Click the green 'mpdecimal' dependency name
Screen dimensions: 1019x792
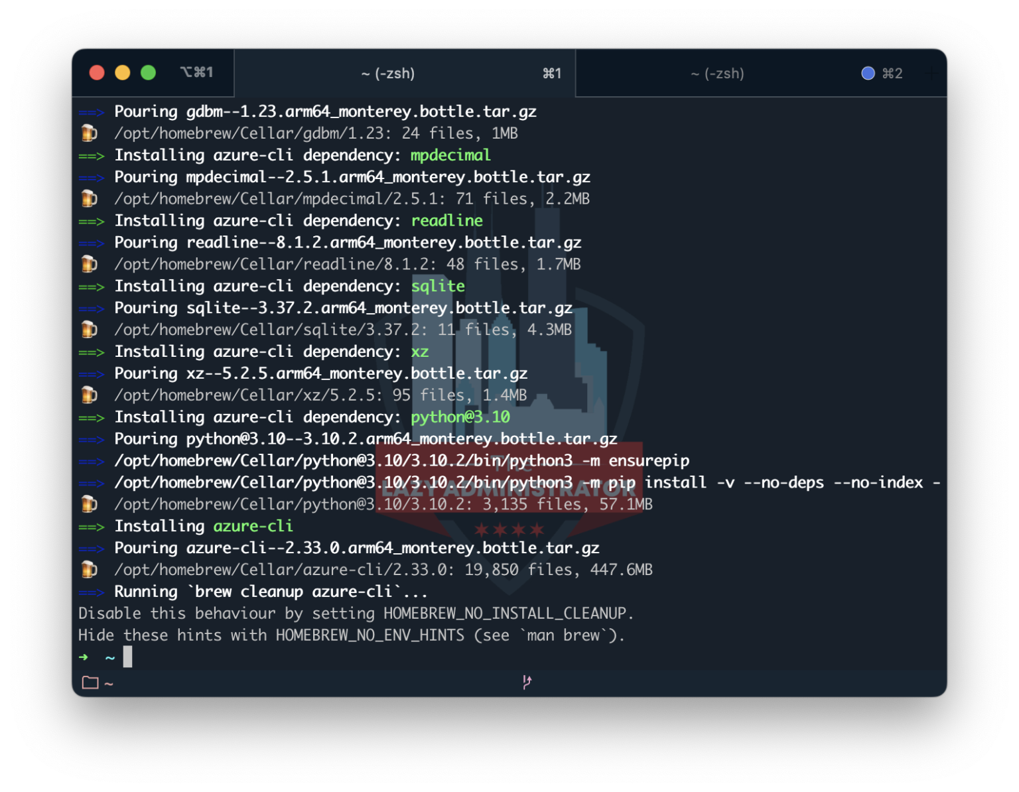coord(450,155)
